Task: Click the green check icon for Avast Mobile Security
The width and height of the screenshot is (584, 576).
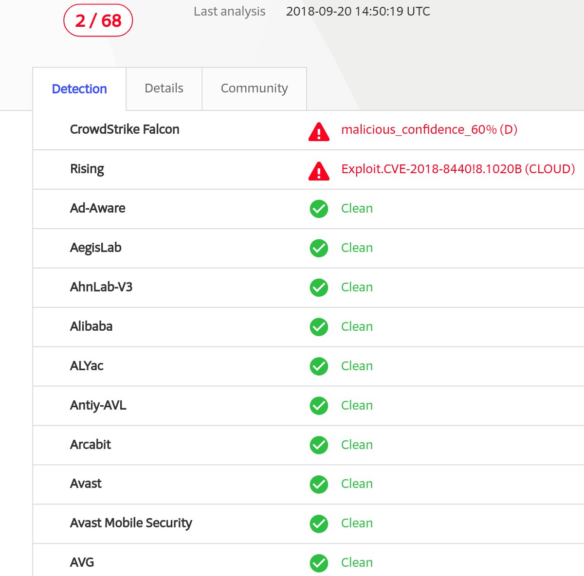Action: point(319,523)
